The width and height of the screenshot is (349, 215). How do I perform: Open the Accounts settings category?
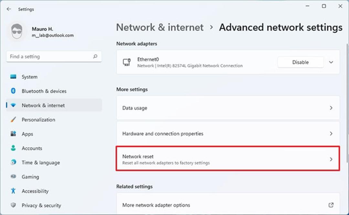(x=54, y=148)
